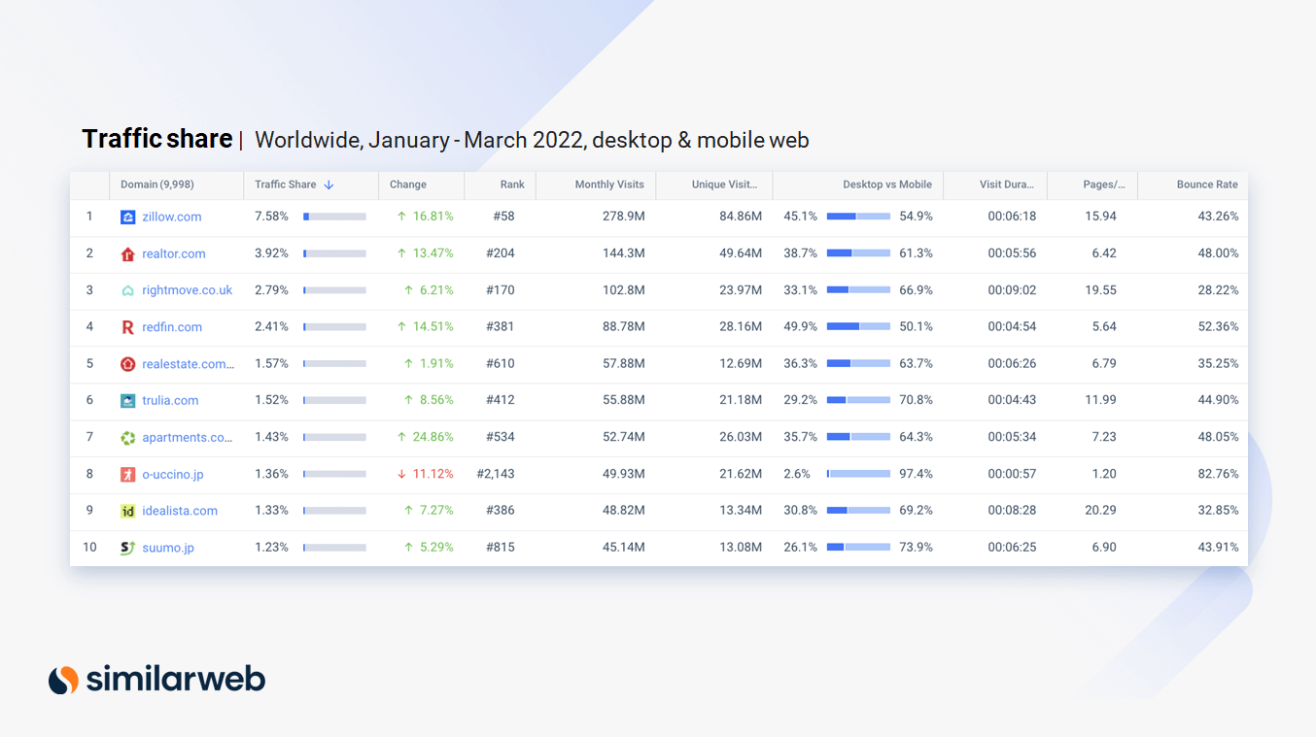Click the Traffic share heading
1316x737 pixels.
157,139
